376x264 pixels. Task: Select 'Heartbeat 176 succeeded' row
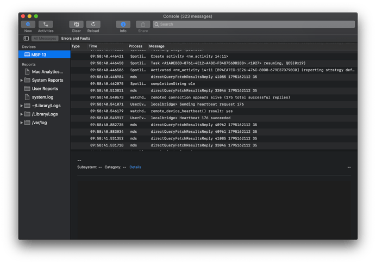coord(214,118)
